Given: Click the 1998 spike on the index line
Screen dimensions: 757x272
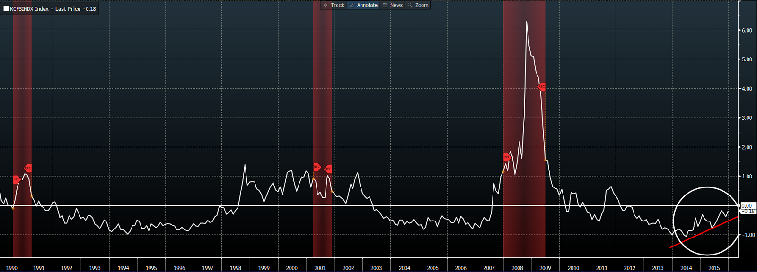Looking at the screenshot, I should click(x=245, y=165).
